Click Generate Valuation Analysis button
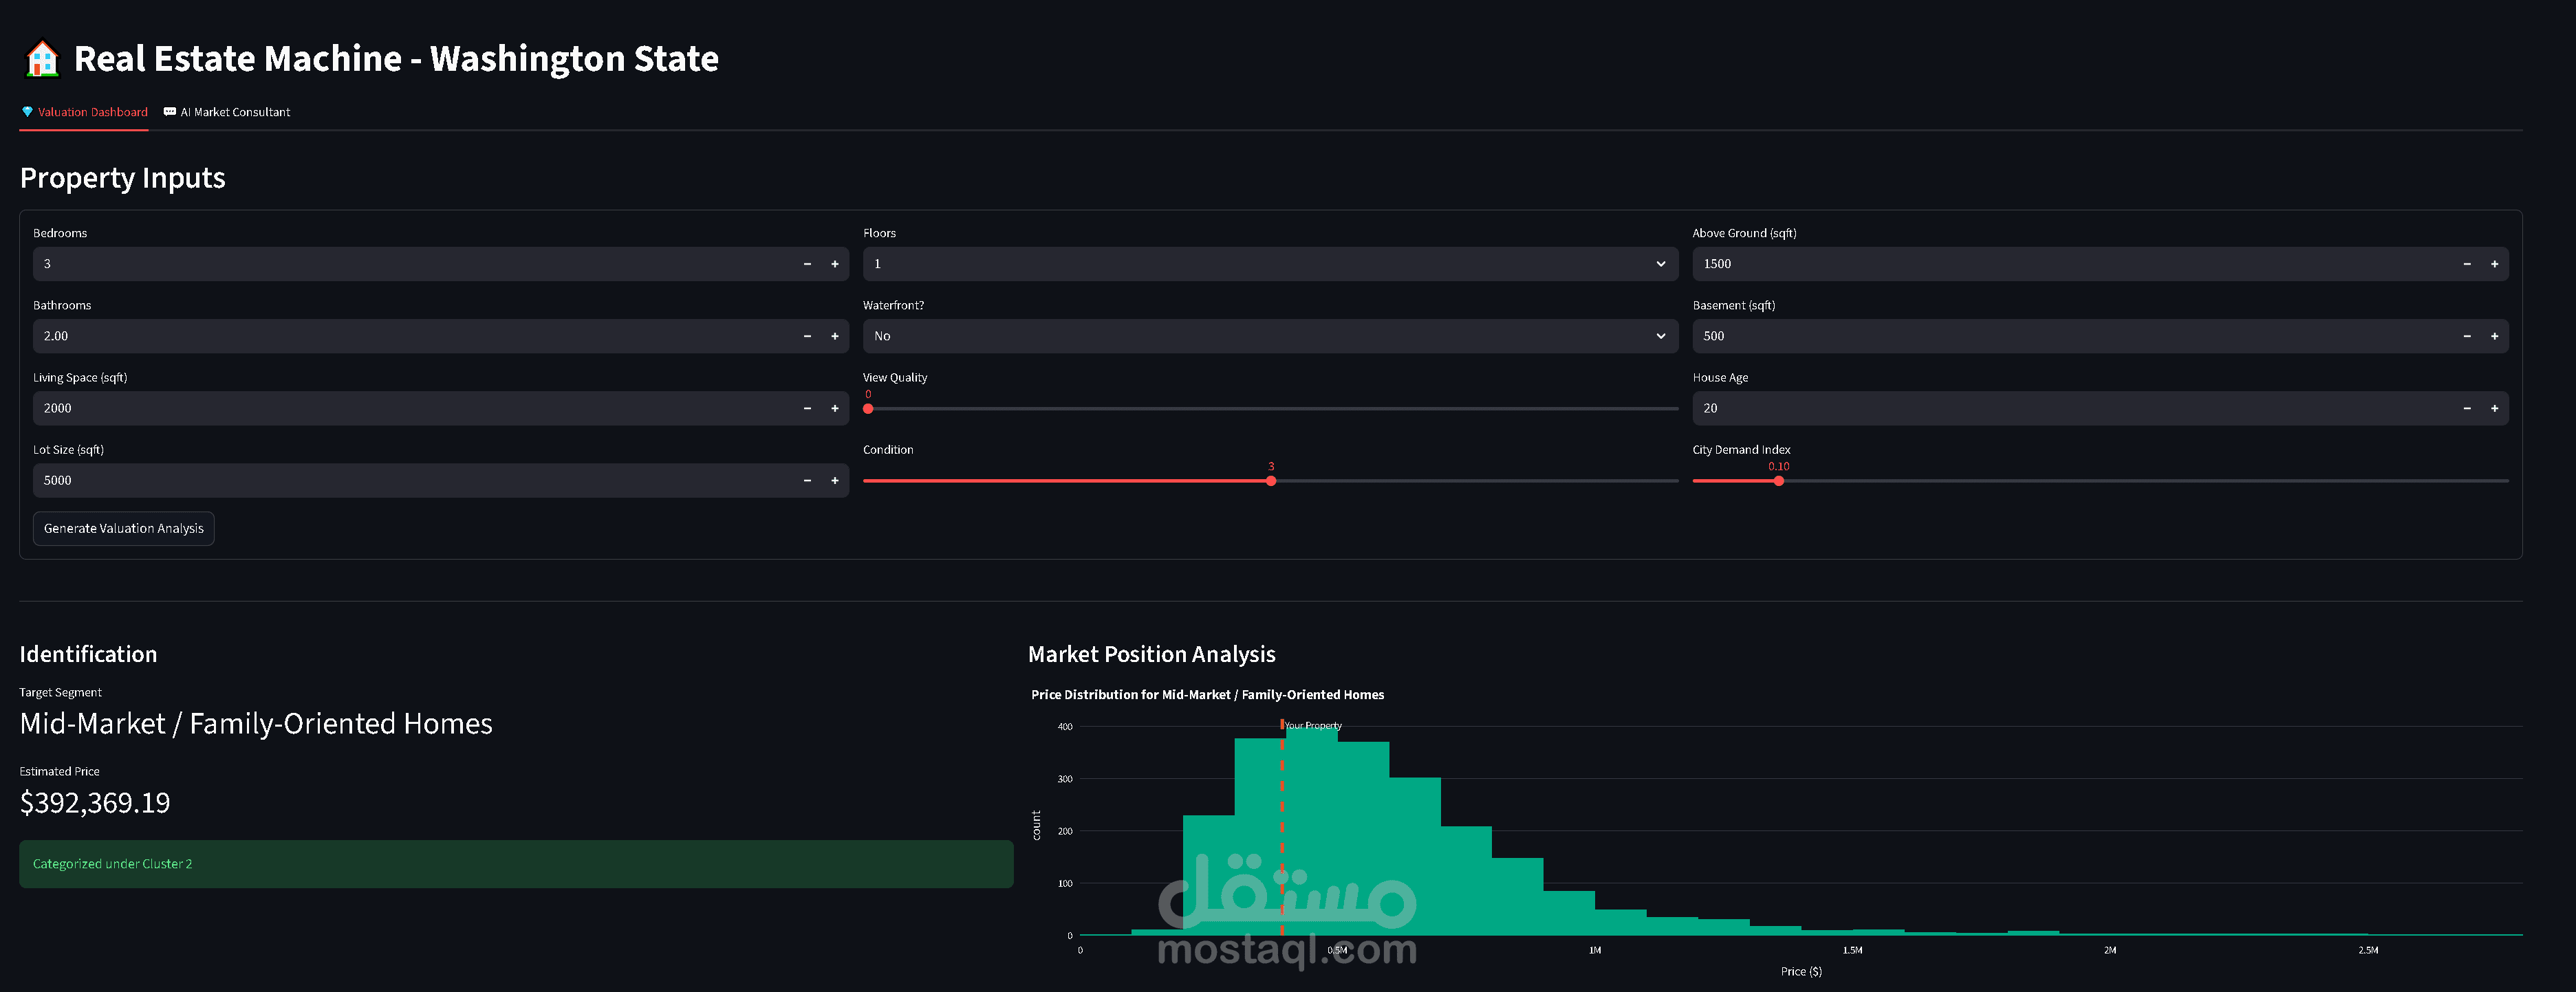The width and height of the screenshot is (2576, 992). pyautogui.click(x=123, y=529)
